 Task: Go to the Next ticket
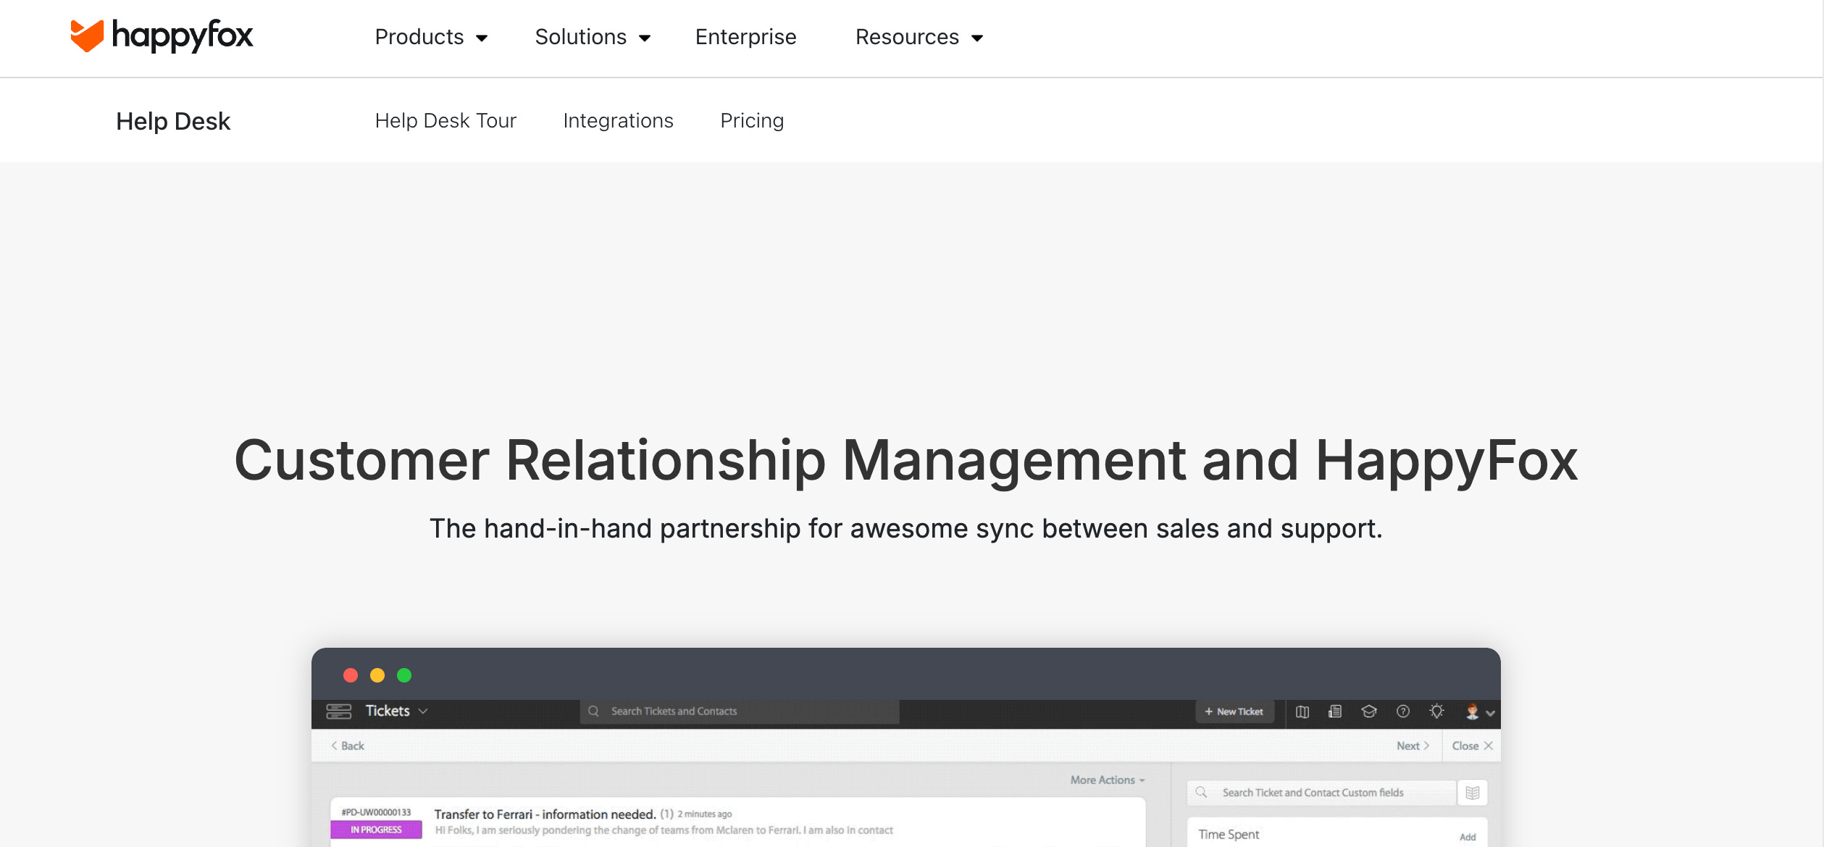tap(1413, 746)
